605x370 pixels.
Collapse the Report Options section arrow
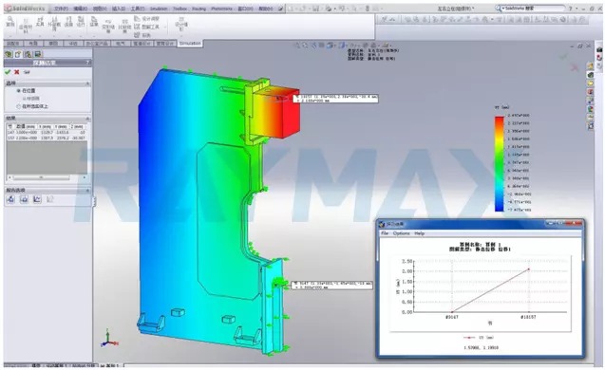87,191
